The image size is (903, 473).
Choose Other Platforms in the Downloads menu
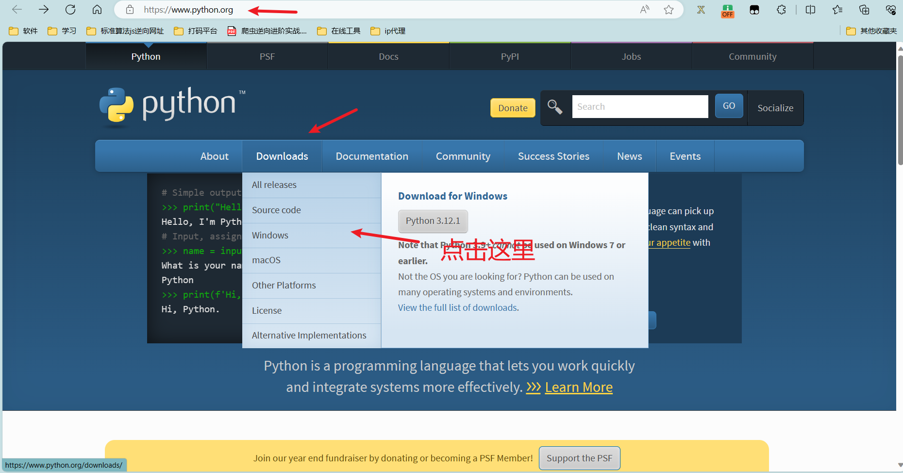tap(312, 286)
